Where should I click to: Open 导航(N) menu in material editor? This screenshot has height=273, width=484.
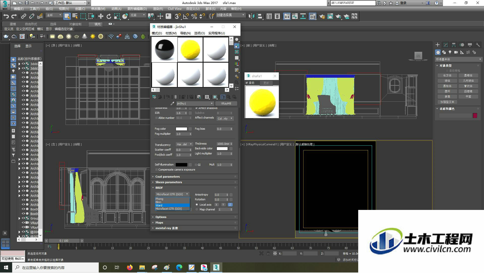point(185,33)
